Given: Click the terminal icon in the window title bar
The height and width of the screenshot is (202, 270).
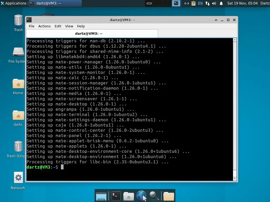Looking at the screenshot, I should coord(29,20).
